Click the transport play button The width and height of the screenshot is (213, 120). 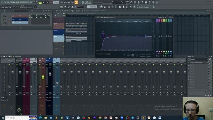pyautogui.click(x=44, y=2)
